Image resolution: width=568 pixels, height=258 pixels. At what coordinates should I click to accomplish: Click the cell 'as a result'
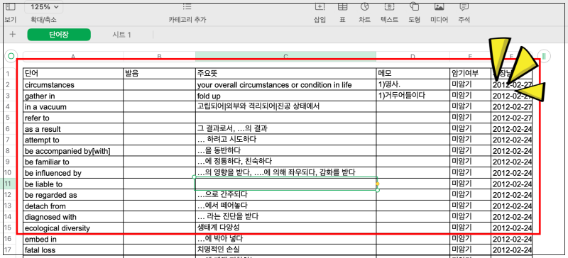[73, 129]
